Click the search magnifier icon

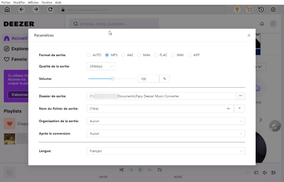[76, 24]
